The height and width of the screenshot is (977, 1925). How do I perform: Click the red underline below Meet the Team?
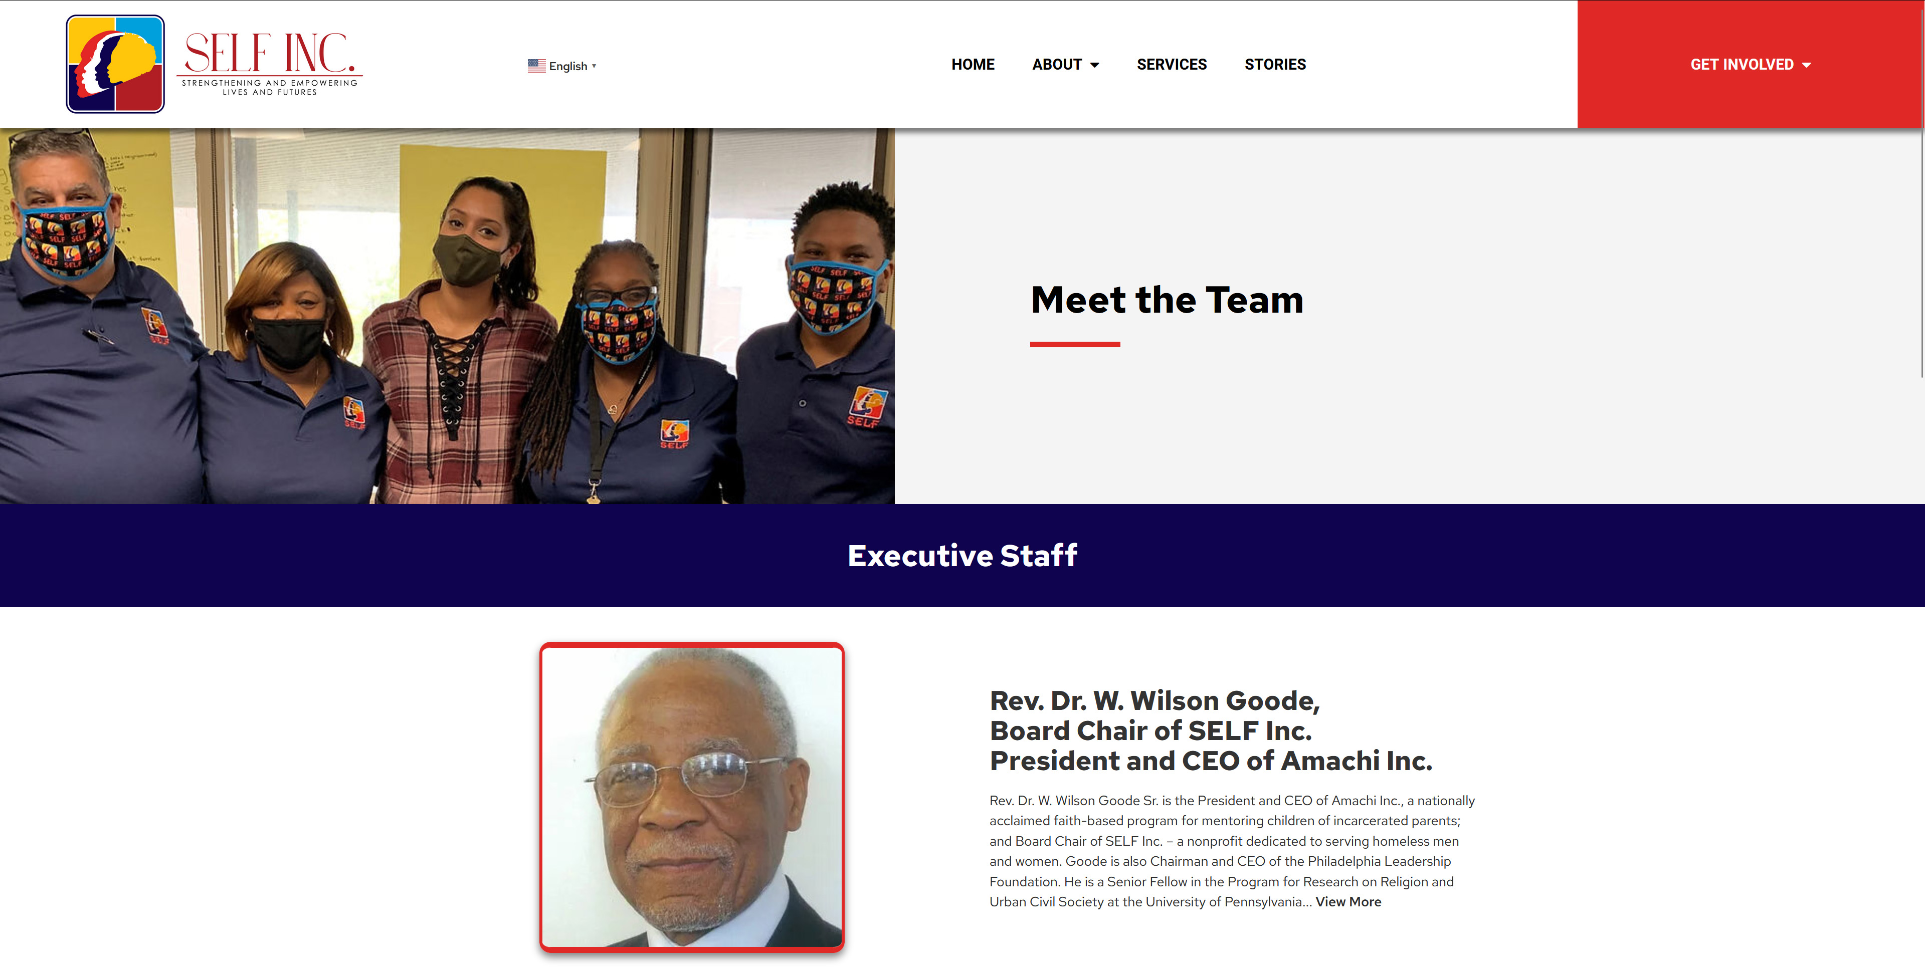[x=1075, y=344]
